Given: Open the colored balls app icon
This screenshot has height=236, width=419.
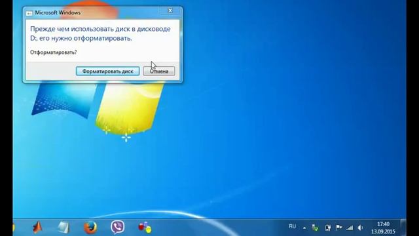Looking at the screenshot, I should 145,227.
